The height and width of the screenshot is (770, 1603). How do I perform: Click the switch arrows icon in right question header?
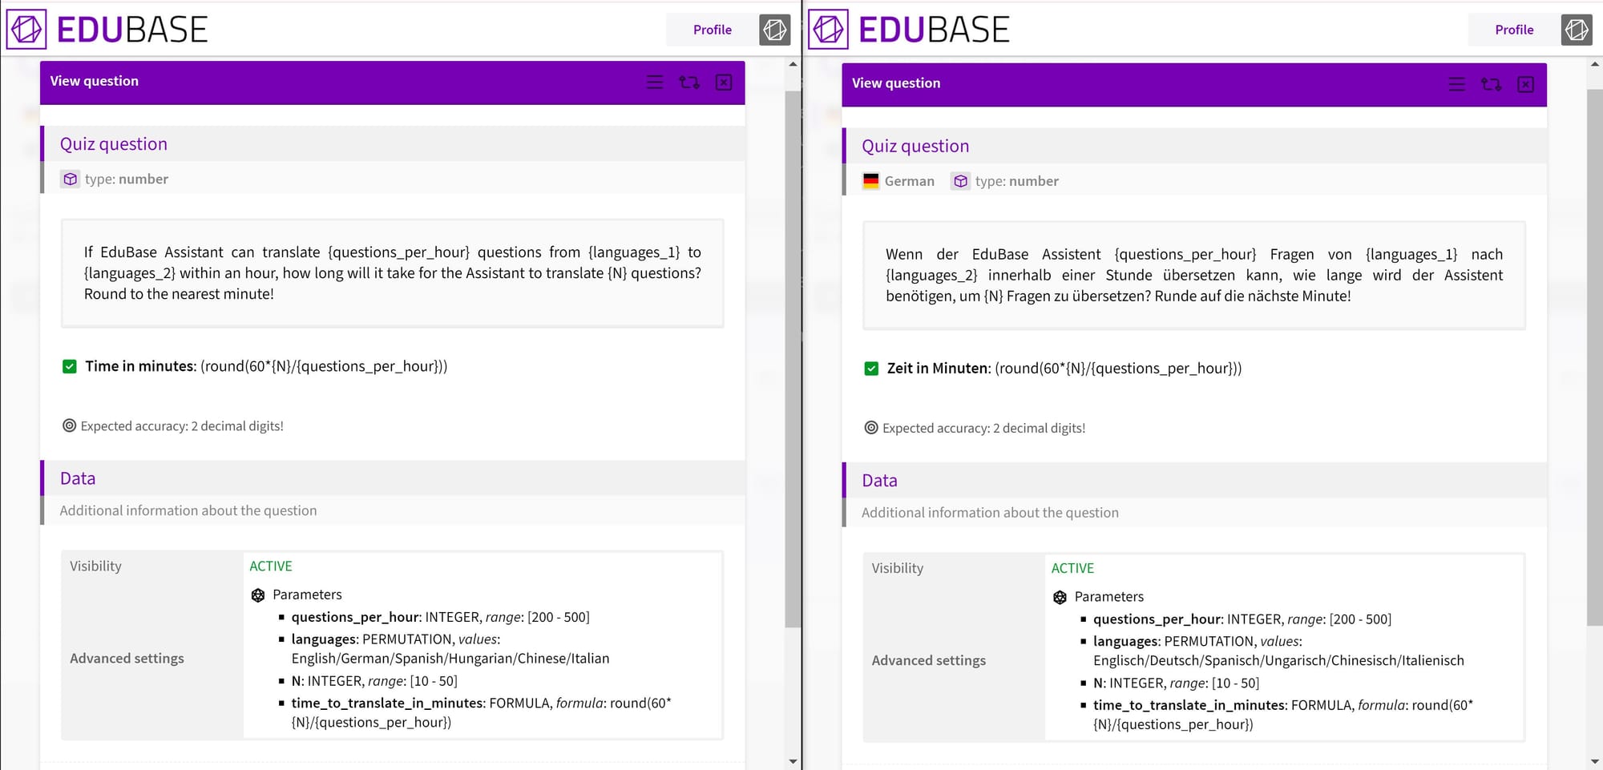pos(1492,84)
